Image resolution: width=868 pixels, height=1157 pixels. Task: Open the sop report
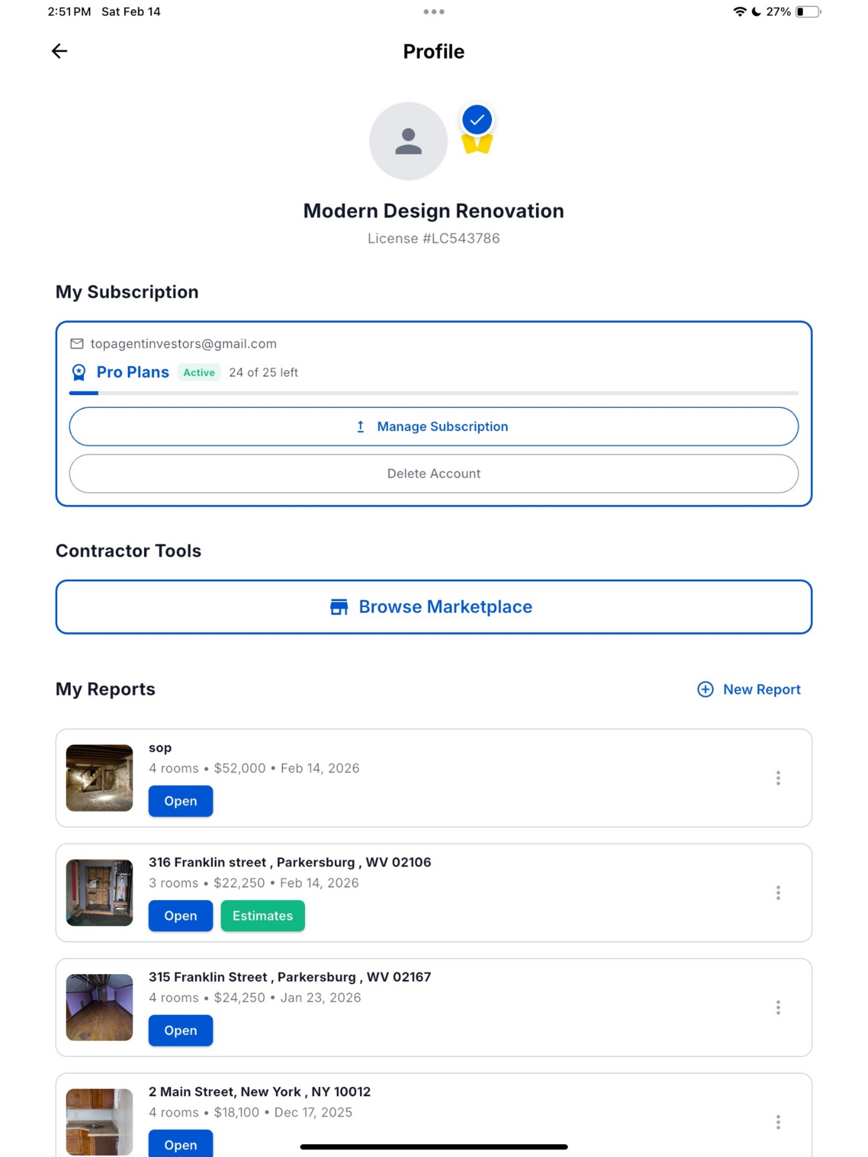181,801
